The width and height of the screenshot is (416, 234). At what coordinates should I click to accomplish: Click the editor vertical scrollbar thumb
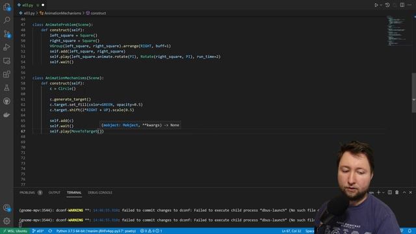click(414, 93)
